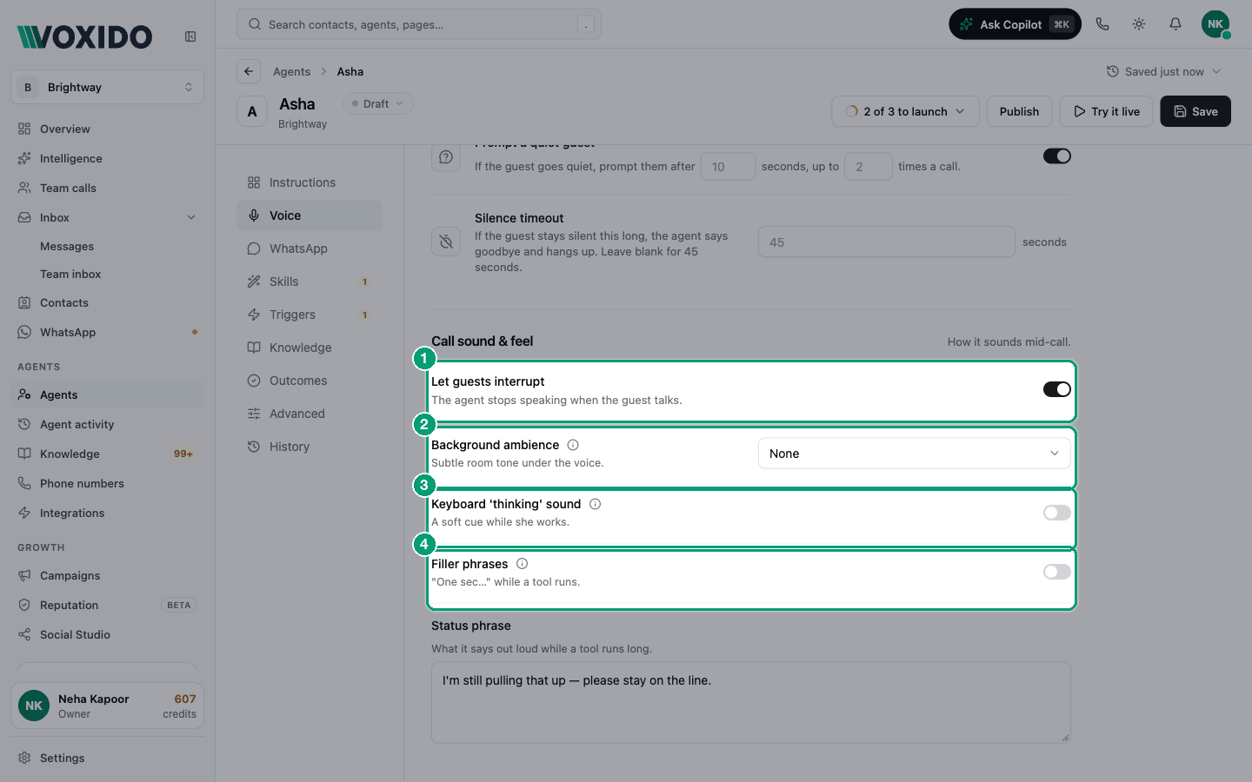The width and height of the screenshot is (1252, 782).
Task: Click the Silence timeout seconds field
Action: [886, 242]
